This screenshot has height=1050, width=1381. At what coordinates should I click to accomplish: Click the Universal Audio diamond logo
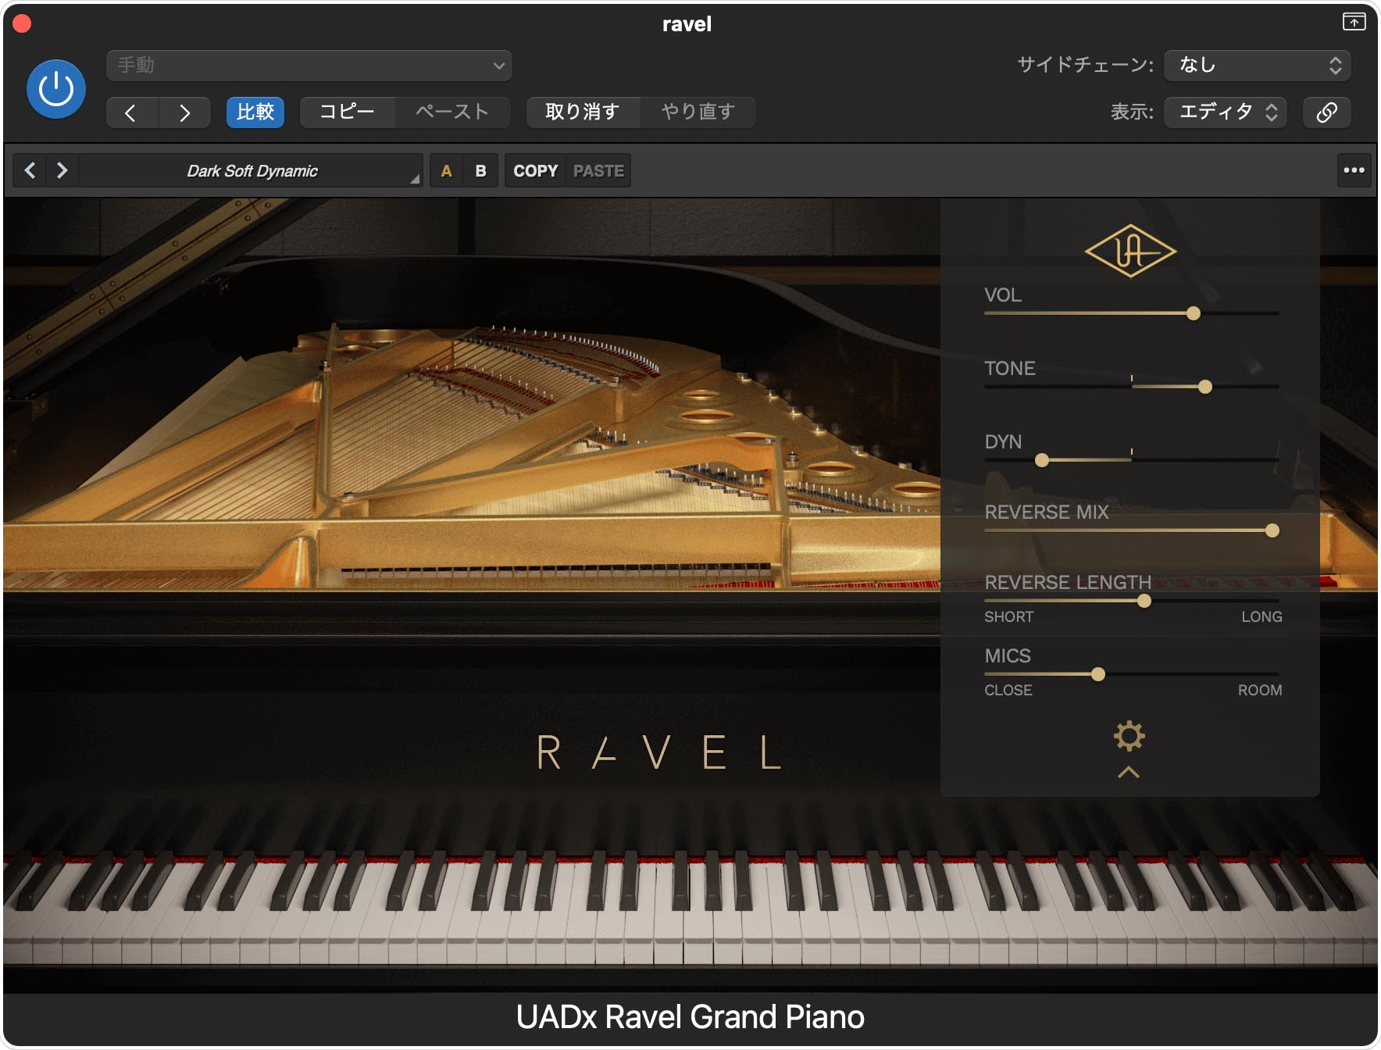(x=1130, y=251)
